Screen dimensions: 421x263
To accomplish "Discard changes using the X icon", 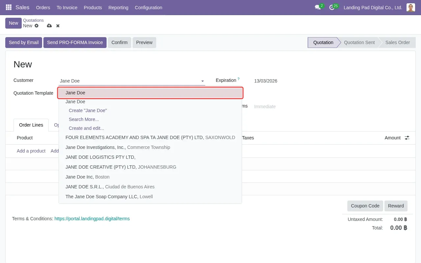I will pyautogui.click(x=58, y=26).
